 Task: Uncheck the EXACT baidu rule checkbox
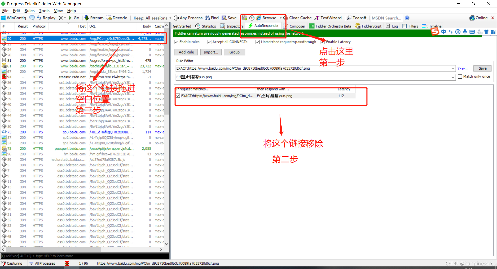178,96
